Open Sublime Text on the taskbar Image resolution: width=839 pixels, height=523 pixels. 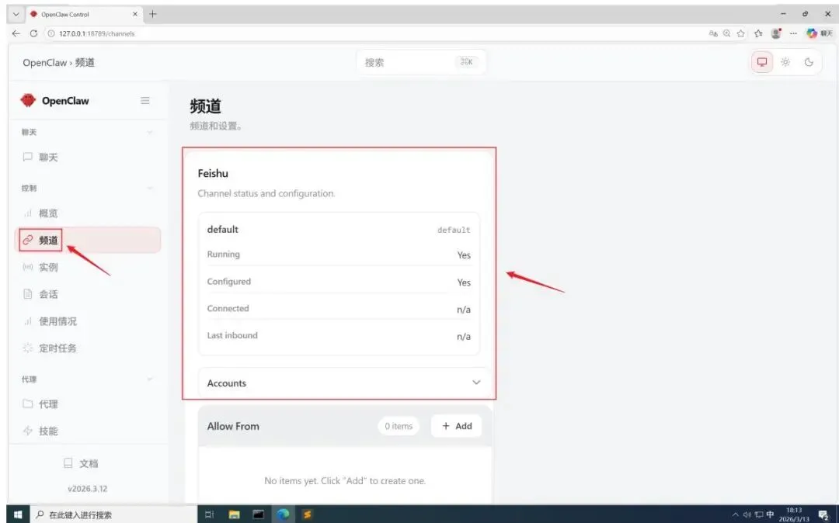pos(307,514)
